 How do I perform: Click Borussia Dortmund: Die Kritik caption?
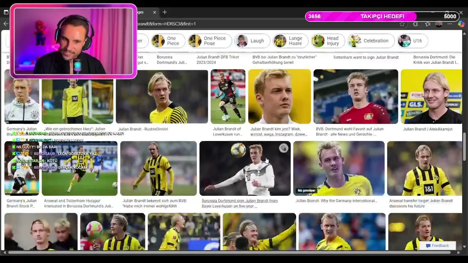point(436,60)
